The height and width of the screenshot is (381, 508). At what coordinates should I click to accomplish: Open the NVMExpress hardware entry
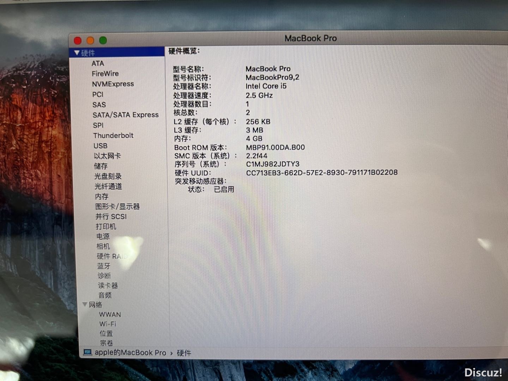tap(113, 84)
